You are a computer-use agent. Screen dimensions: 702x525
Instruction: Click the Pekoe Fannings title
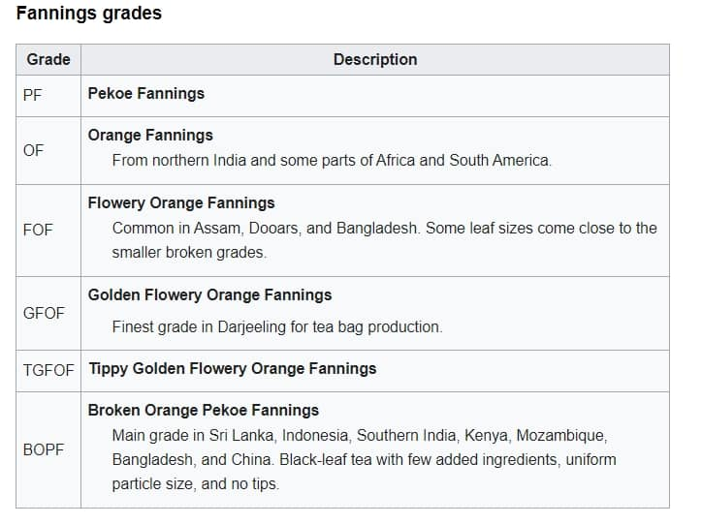(x=146, y=93)
